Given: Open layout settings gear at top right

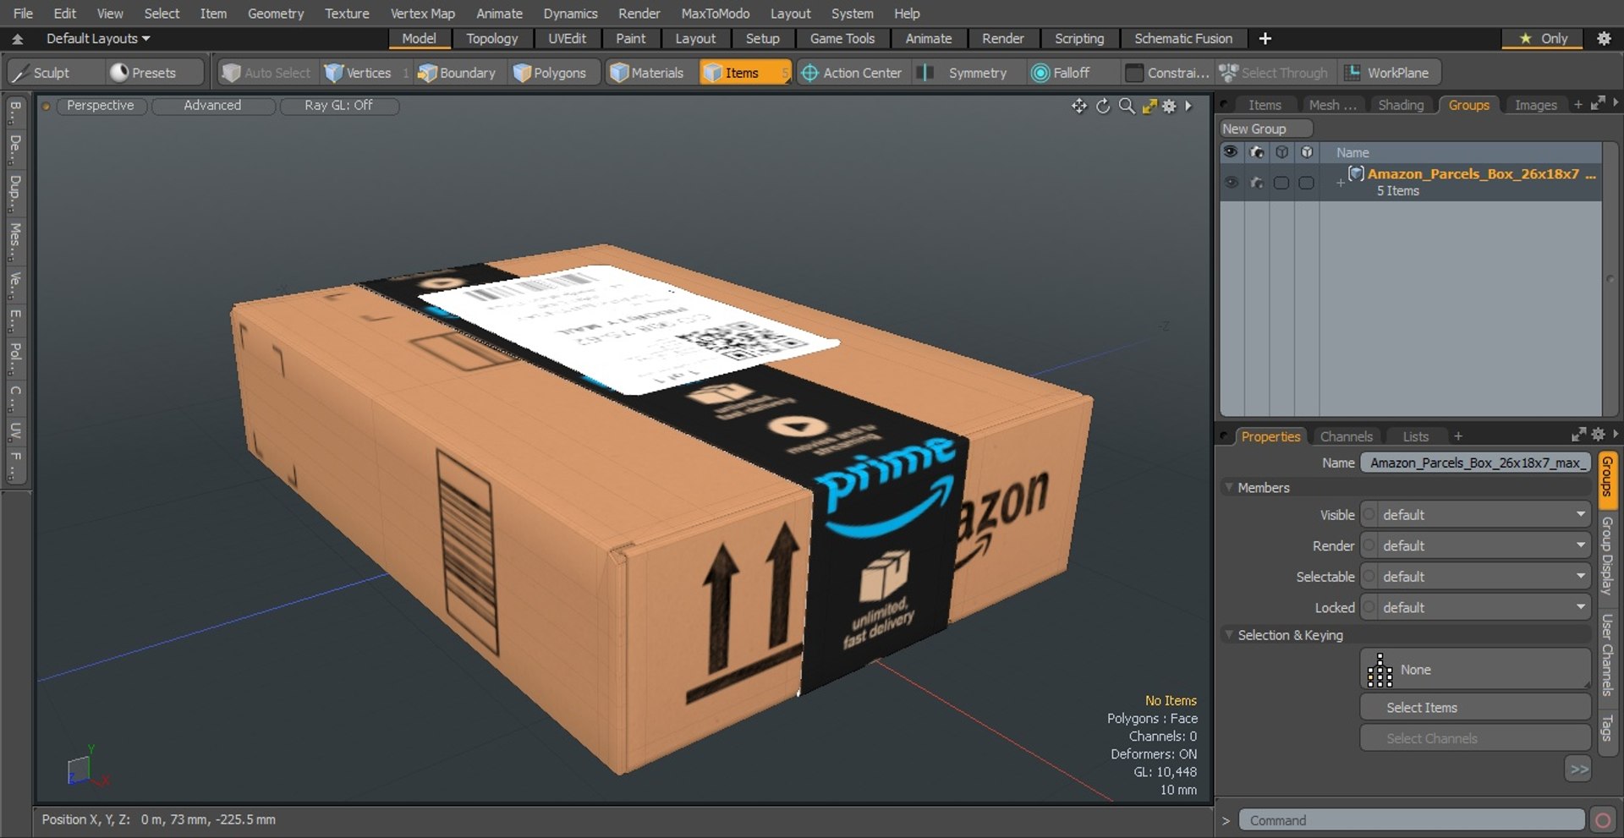Looking at the screenshot, I should click(x=1603, y=38).
